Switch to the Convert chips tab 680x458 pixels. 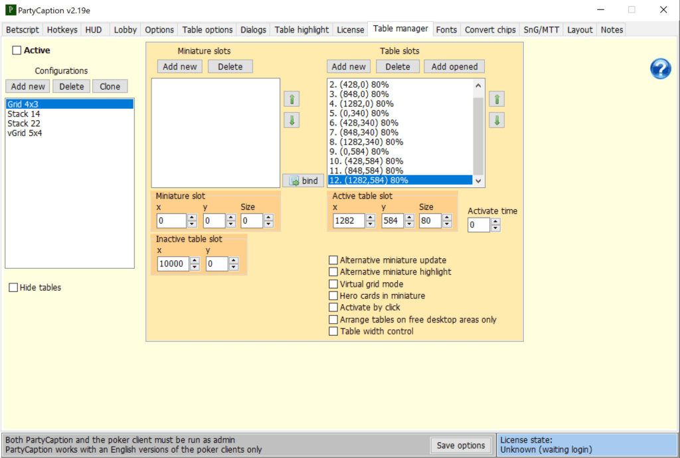(x=490, y=29)
